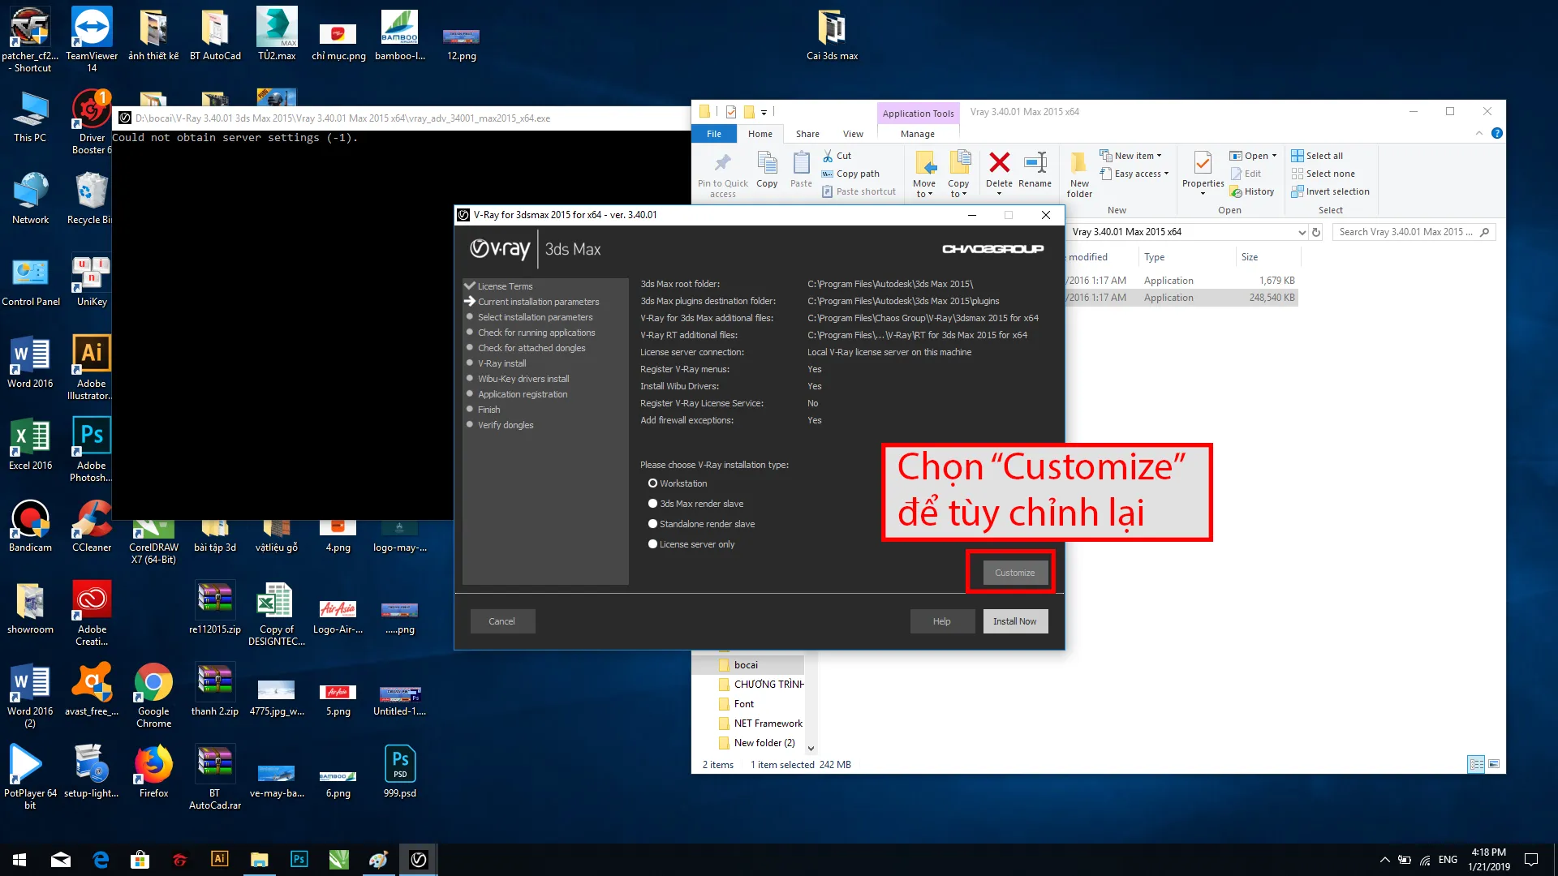Expand the address bar path dropdown

[x=1302, y=232]
